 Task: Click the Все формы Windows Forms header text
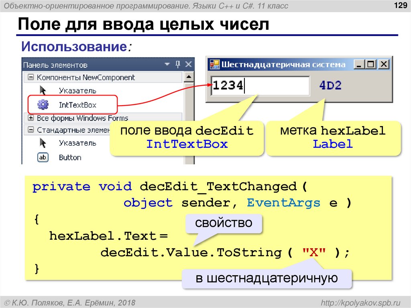click(x=82, y=118)
